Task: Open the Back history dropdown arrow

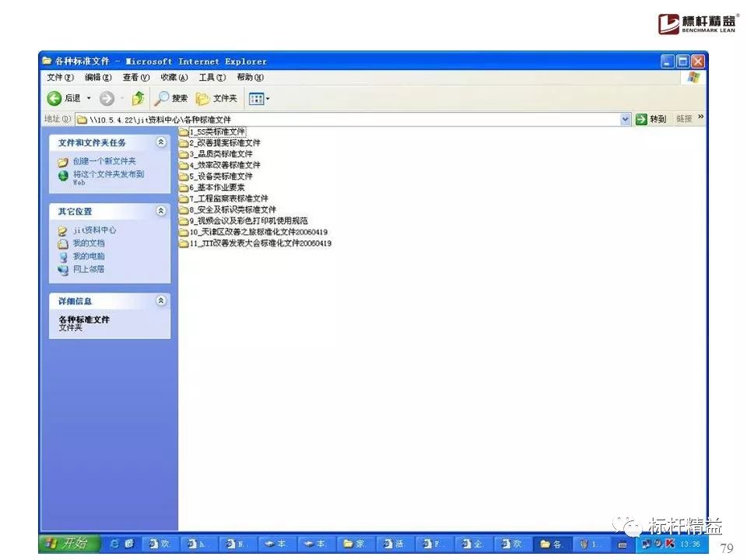Action: tap(89, 99)
